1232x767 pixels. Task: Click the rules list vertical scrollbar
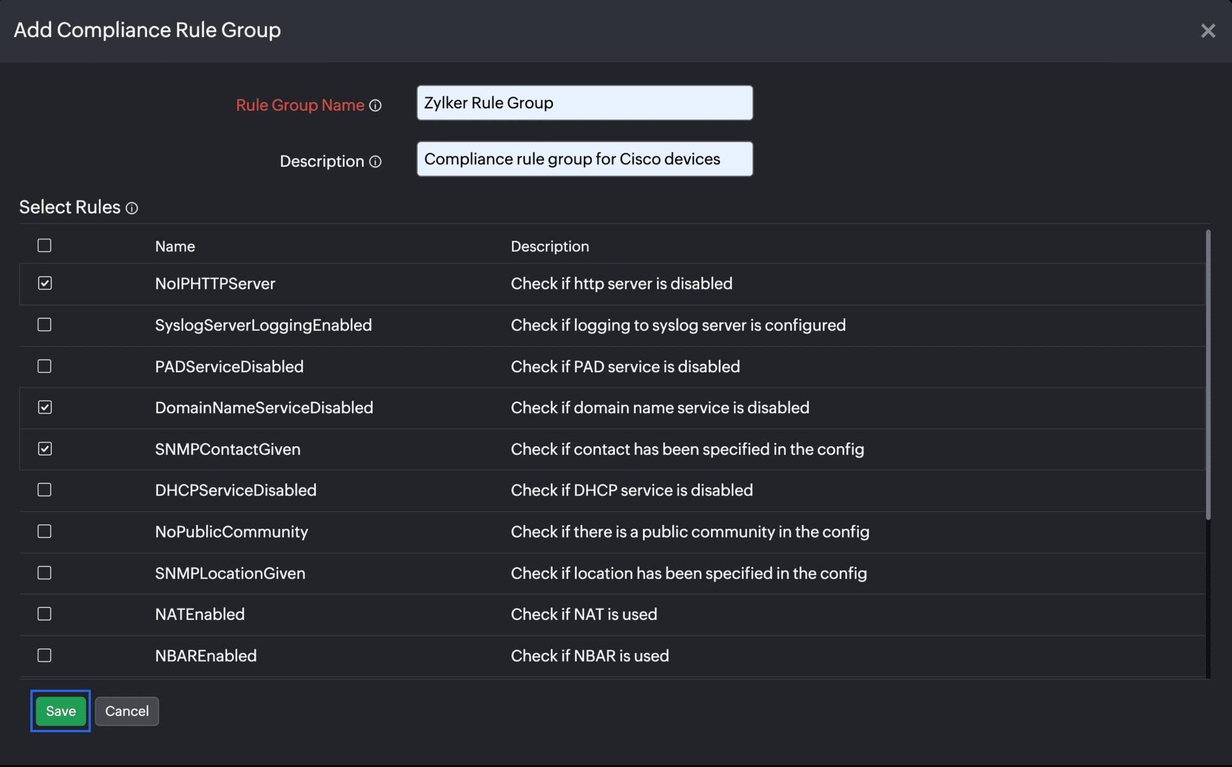pyautogui.click(x=1208, y=375)
